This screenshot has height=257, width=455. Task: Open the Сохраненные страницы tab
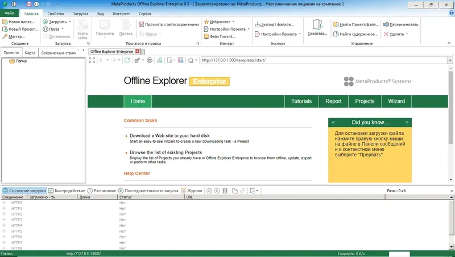[x=58, y=53]
